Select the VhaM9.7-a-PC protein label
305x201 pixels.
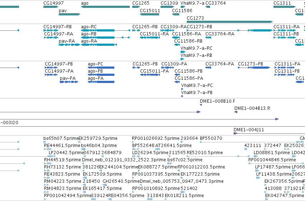point(197,85)
